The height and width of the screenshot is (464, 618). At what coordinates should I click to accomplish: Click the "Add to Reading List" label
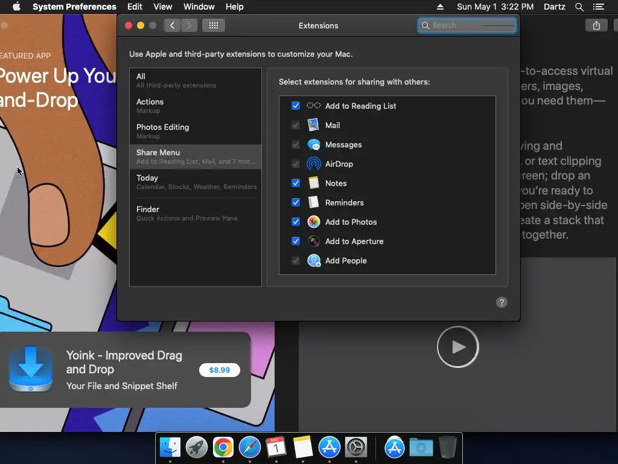[361, 106]
